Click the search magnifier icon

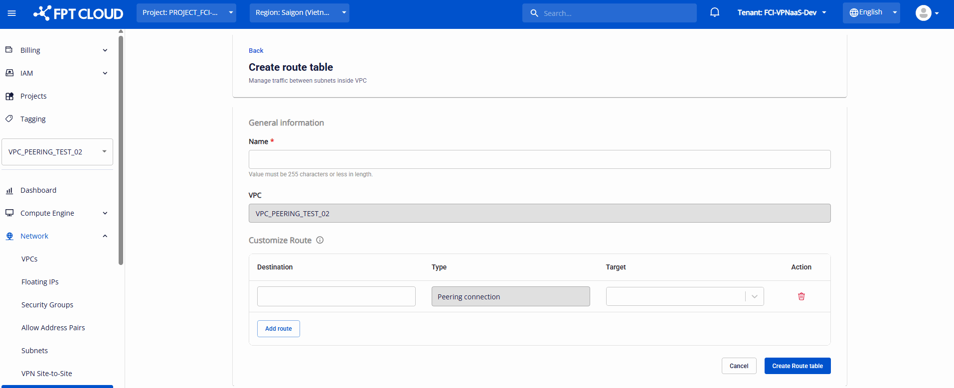534,13
